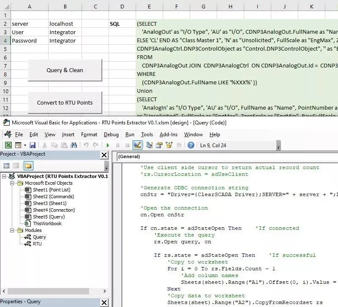The height and width of the screenshot is (307, 338).
Task: Click the Copy toolbar icon
Action: 54,145
